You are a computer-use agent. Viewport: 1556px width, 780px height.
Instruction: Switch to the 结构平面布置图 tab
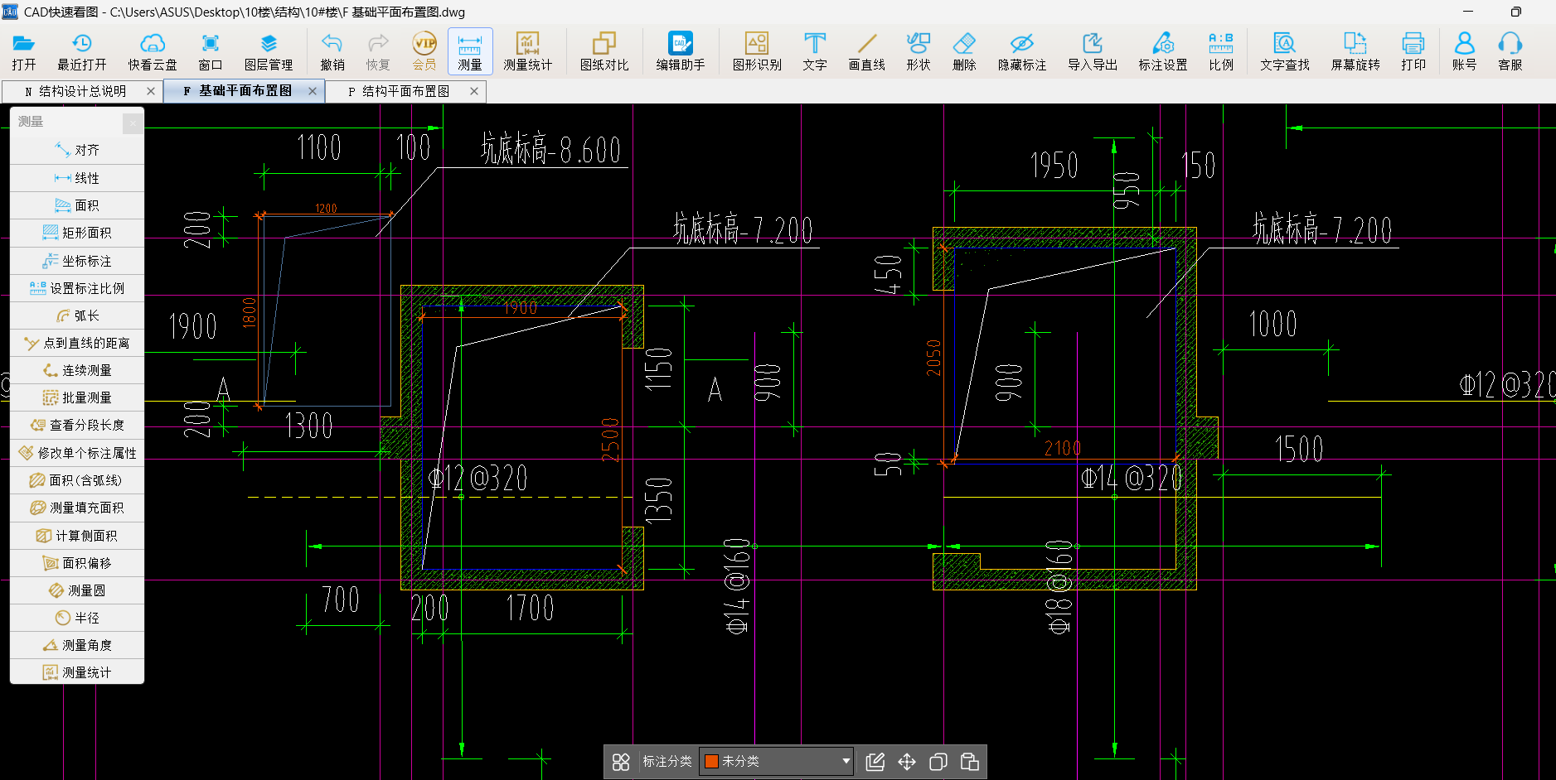click(405, 91)
